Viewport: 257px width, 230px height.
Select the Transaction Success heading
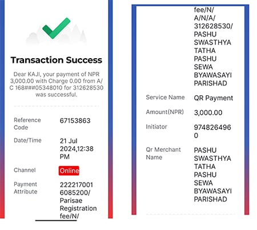[x=57, y=60]
